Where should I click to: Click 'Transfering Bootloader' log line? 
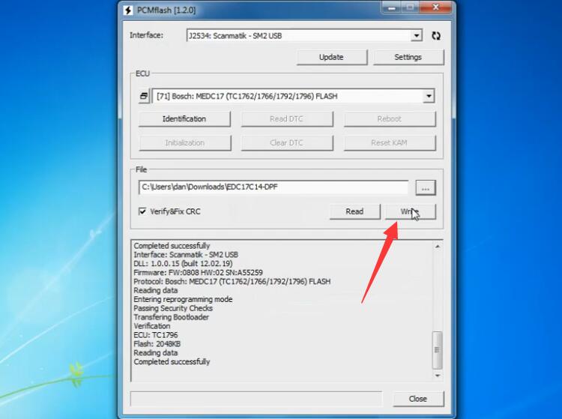coord(171,317)
